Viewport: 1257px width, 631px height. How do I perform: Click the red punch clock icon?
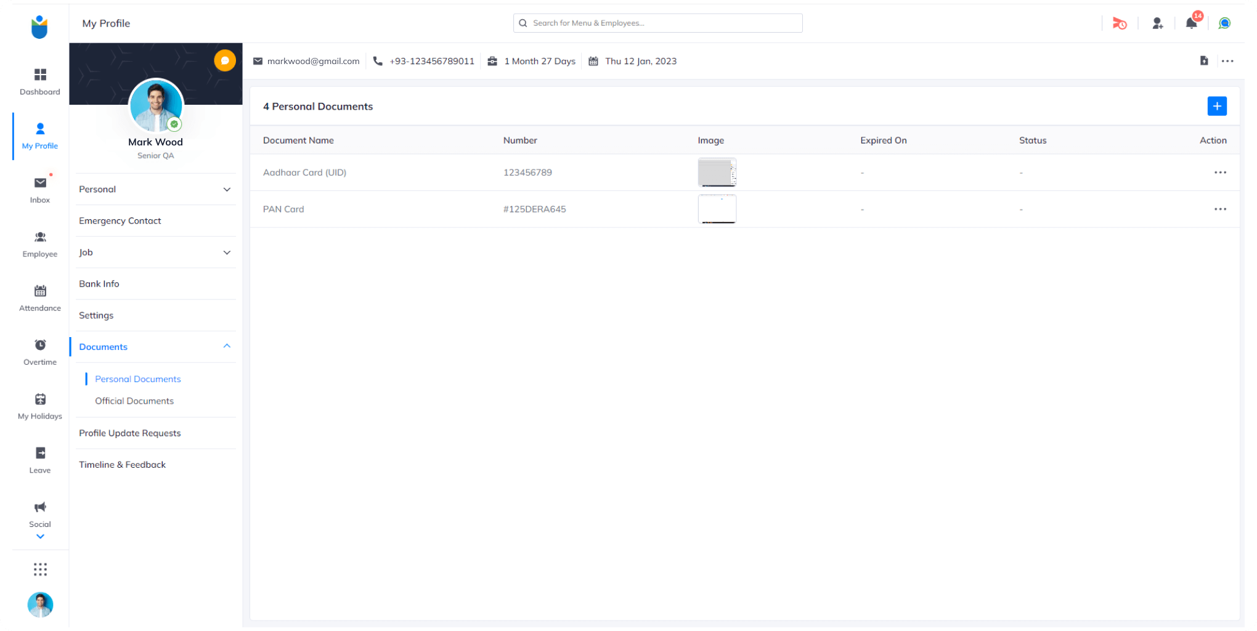point(1120,23)
